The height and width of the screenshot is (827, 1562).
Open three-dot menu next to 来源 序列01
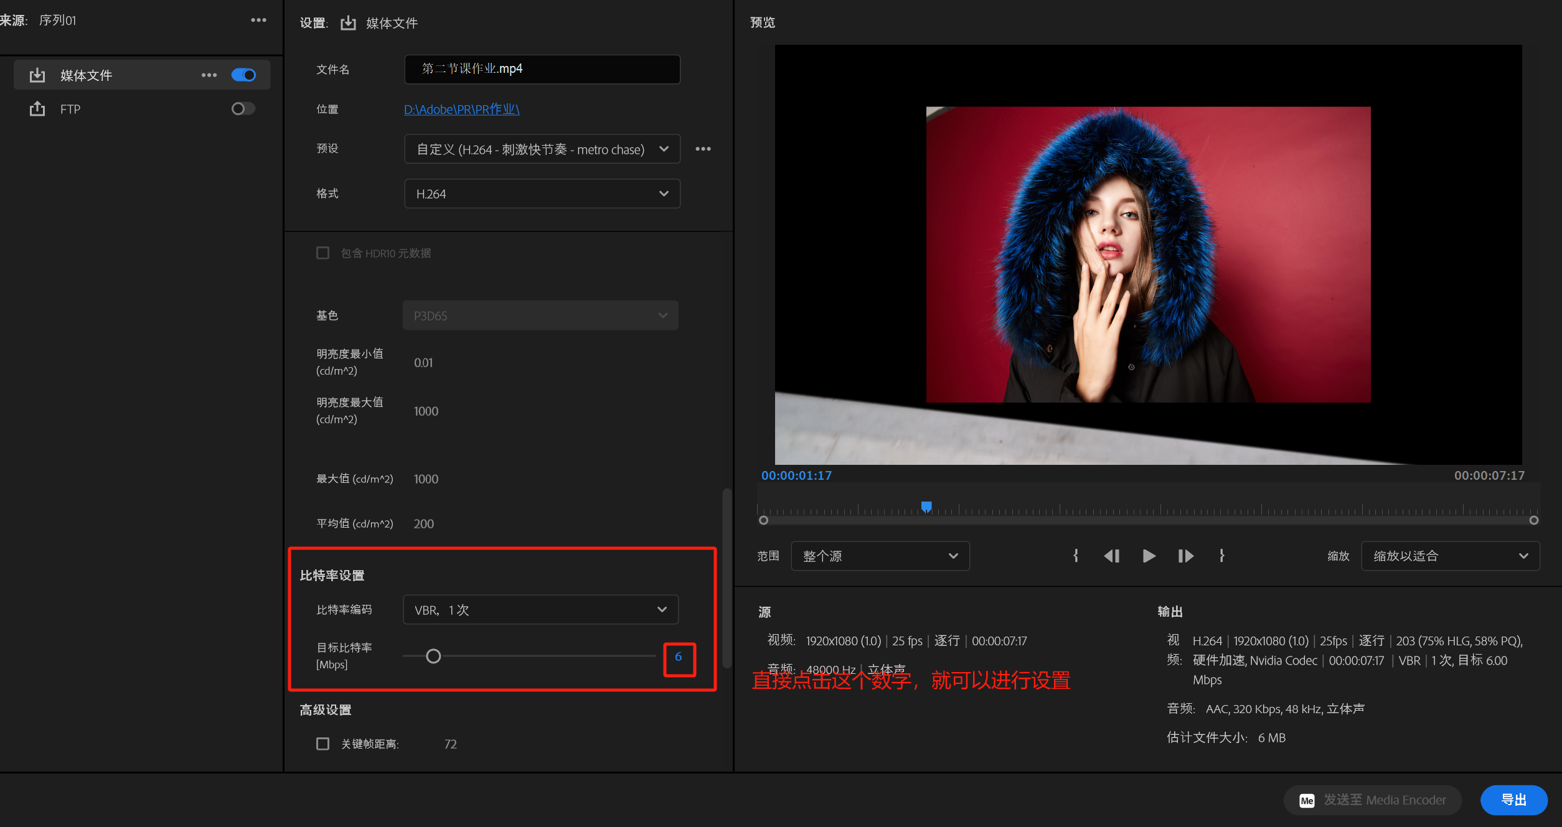point(258,21)
